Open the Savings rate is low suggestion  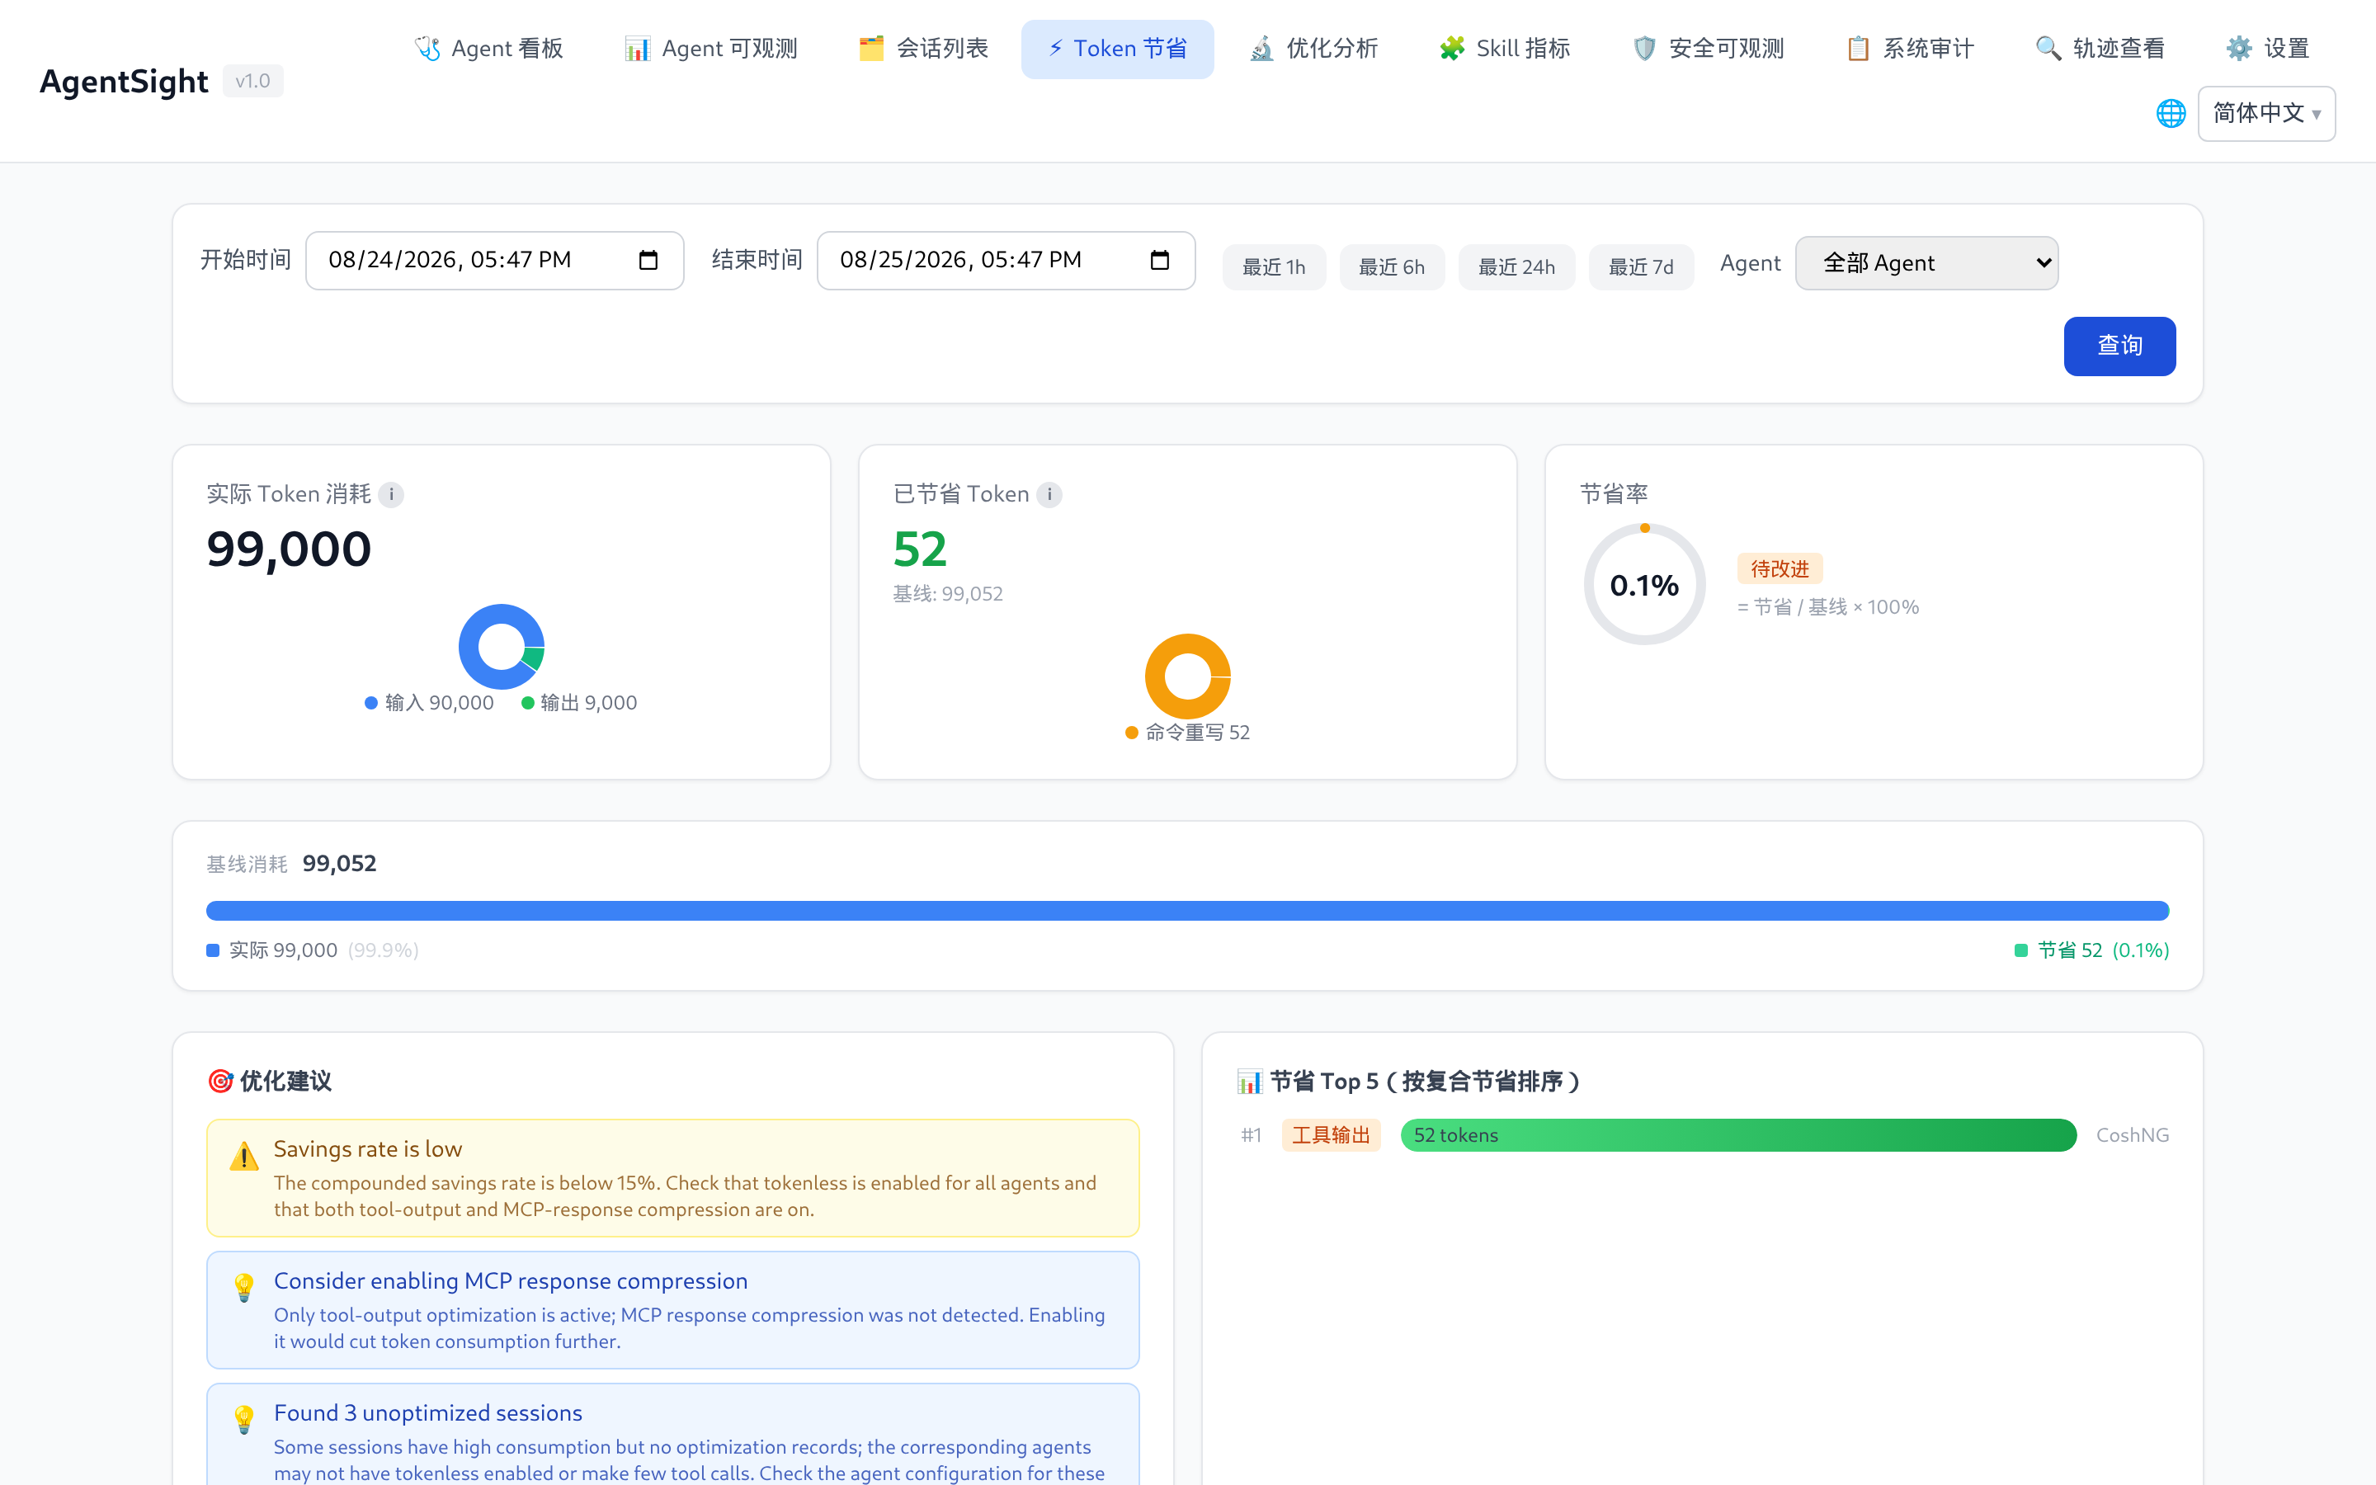[672, 1177]
